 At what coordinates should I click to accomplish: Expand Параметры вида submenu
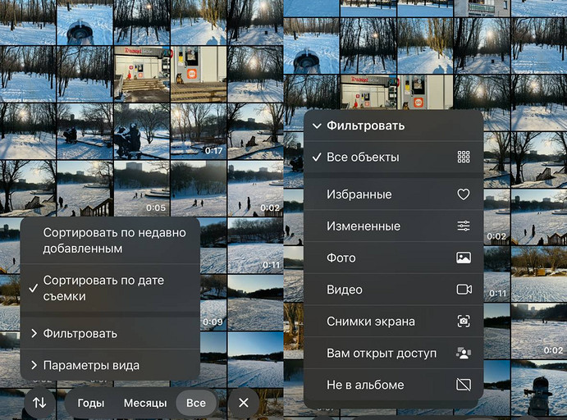(90, 365)
